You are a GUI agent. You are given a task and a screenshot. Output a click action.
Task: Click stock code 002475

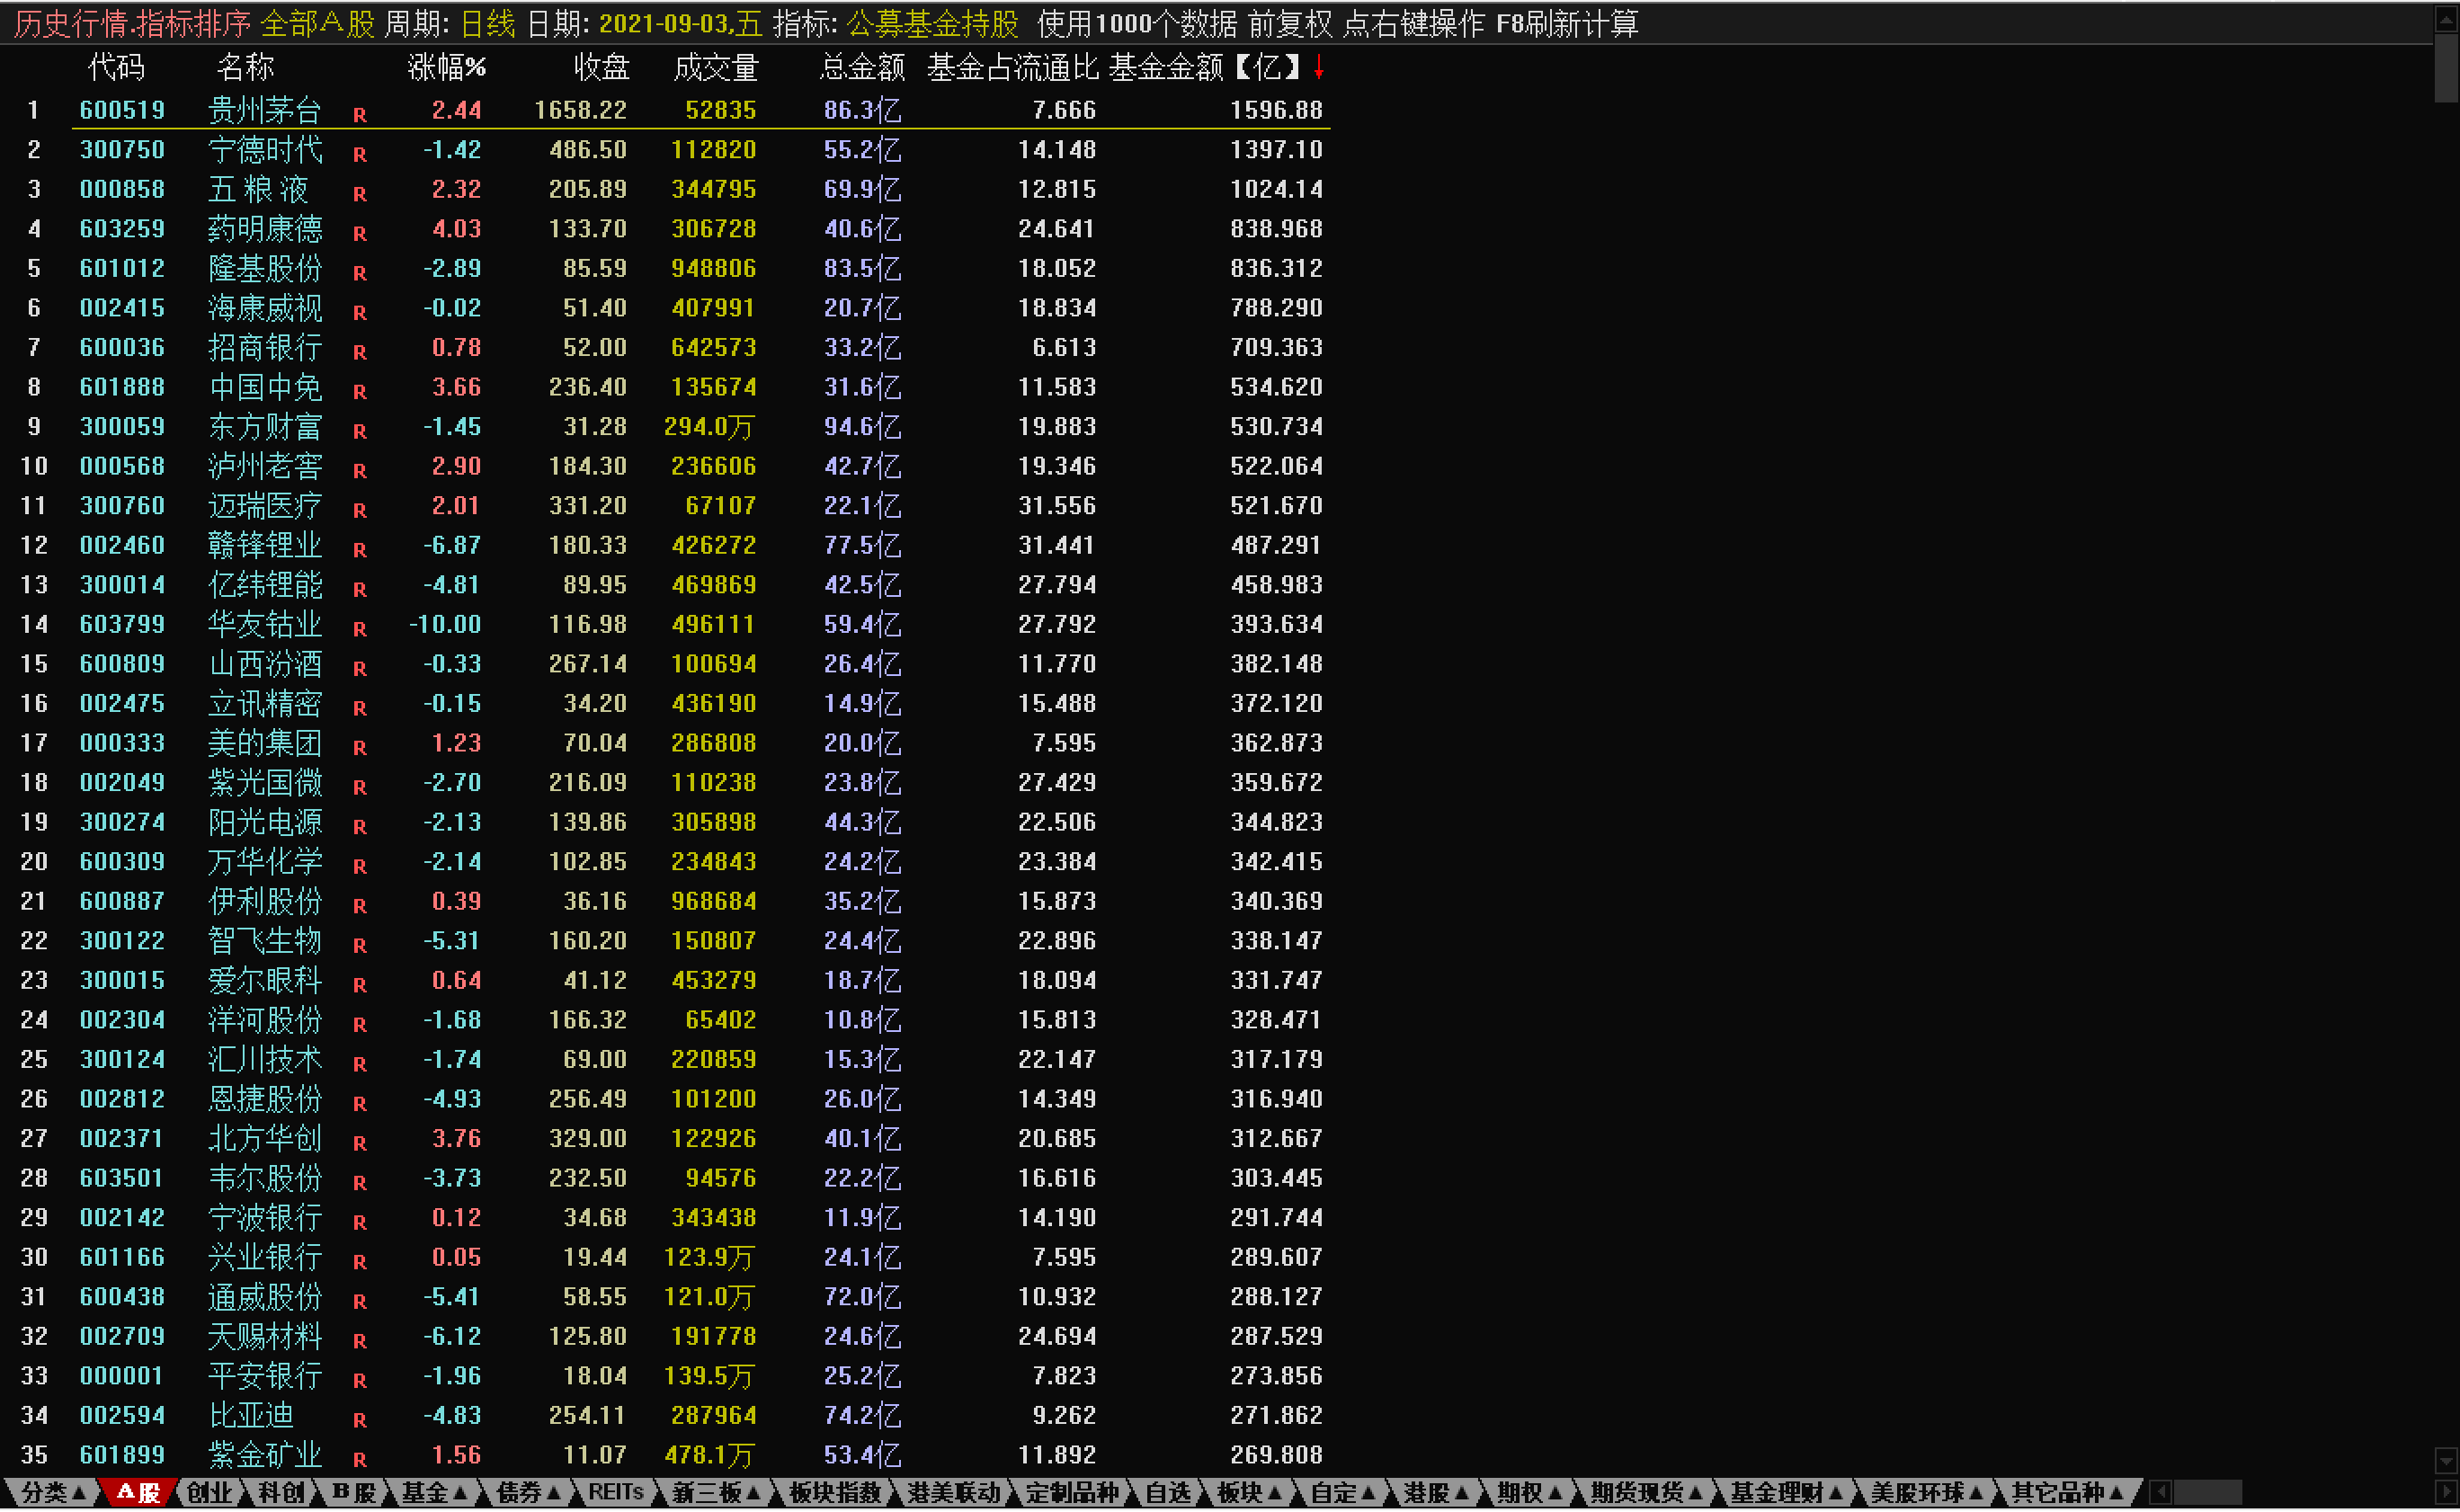(122, 703)
